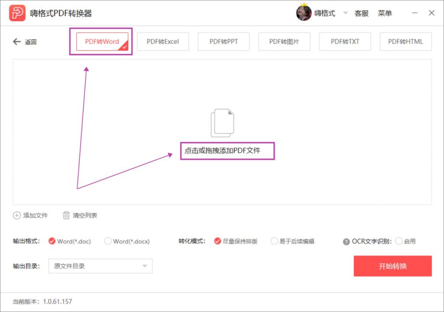
Task: Choose 易于后续编辑 conversion mode
Action: click(293, 241)
